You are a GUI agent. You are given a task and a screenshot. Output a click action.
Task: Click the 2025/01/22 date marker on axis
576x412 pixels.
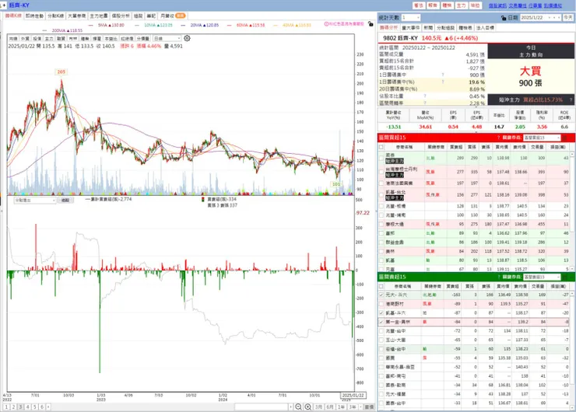[353, 395]
